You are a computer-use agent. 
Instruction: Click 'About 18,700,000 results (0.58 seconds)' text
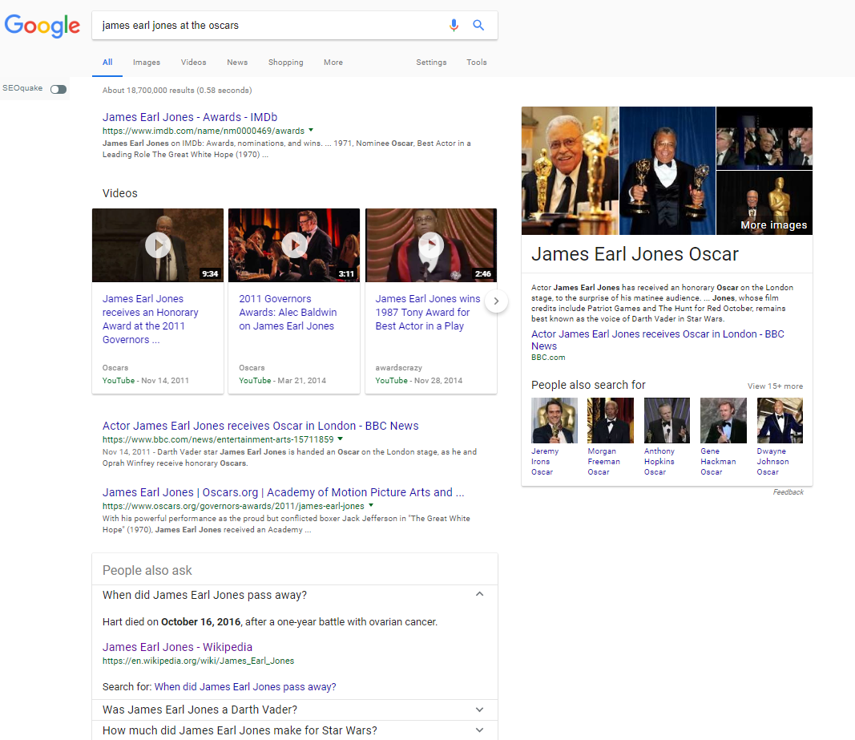pos(177,91)
